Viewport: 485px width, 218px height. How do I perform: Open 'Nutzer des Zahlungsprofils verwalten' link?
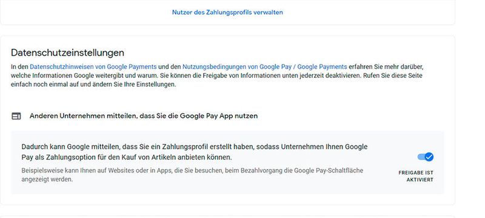[x=227, y=12]
